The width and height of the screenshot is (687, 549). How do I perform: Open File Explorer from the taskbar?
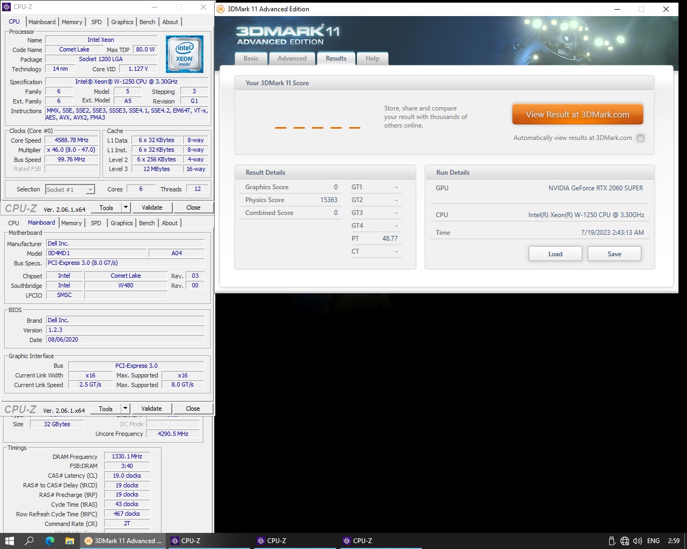click(x=69, y=540)
